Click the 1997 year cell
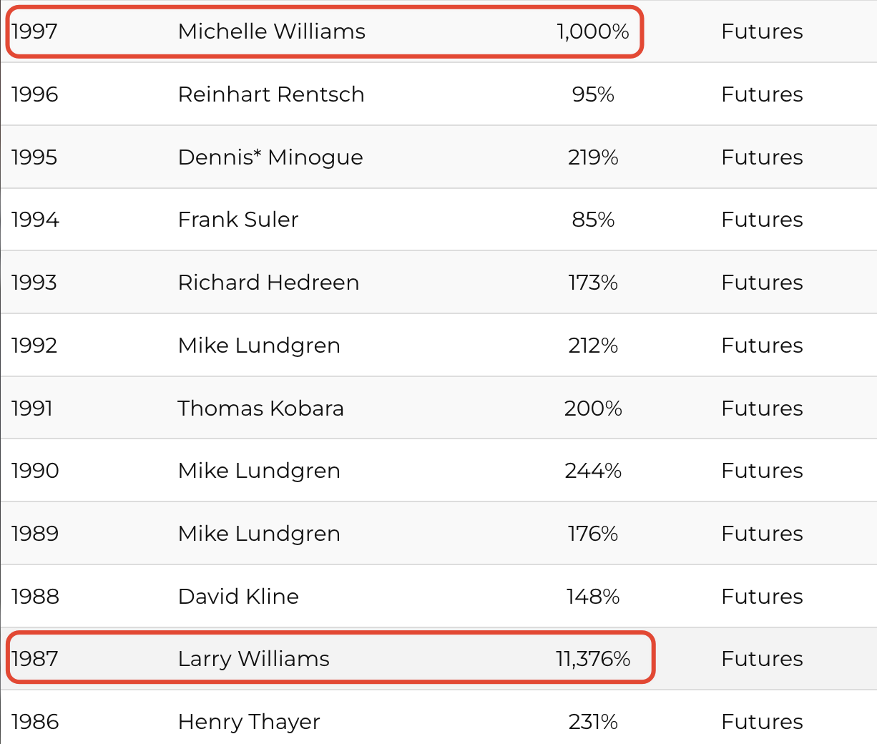 tap(34, 31)
